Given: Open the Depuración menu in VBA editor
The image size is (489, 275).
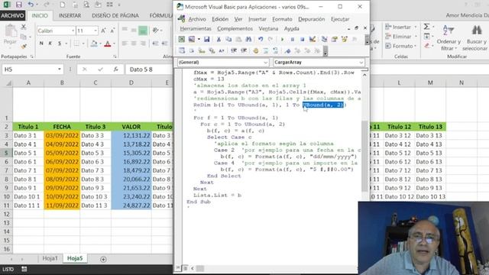Looking at the screenshot, I should click(x=311, y=19).
